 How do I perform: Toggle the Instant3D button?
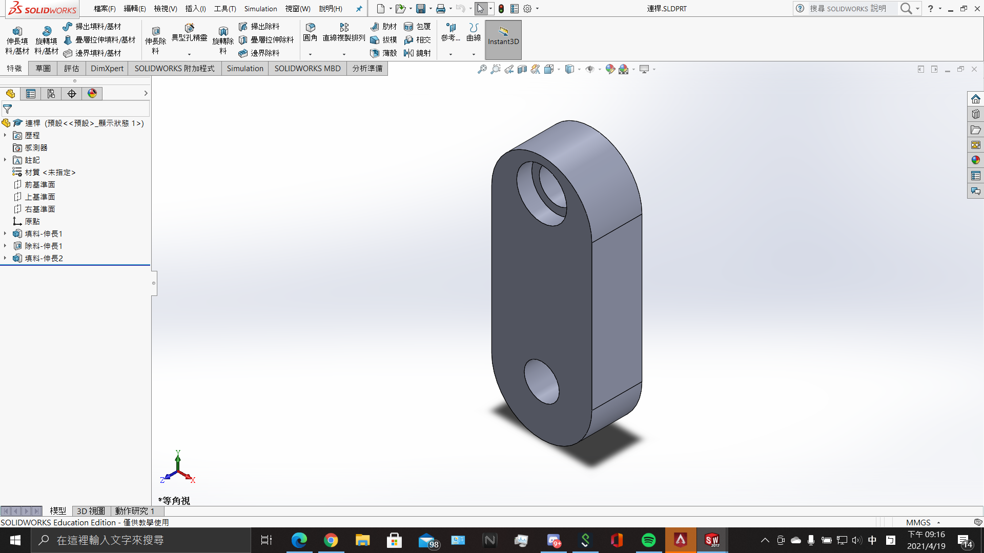tap(503, 40)
